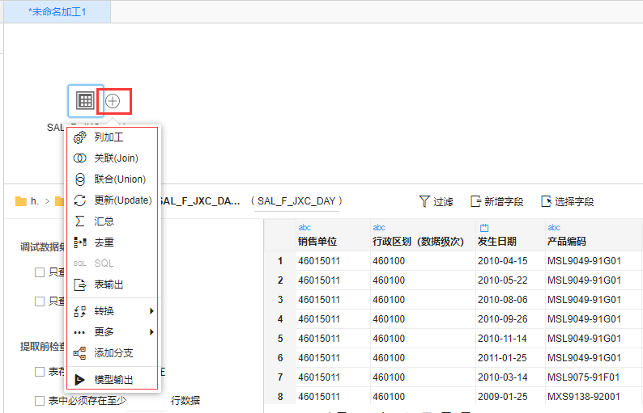Viewport: 643px width, 413px height.
Task: Select 模型输出 at menu bottom
Action: coord(113,380)
